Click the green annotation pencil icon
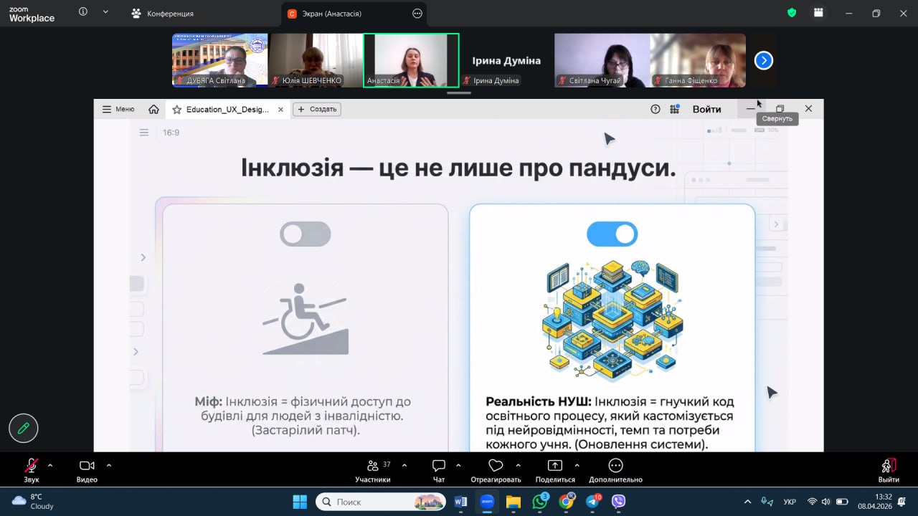This screenshot has height=516, width=918. click(x=24, y=429)
